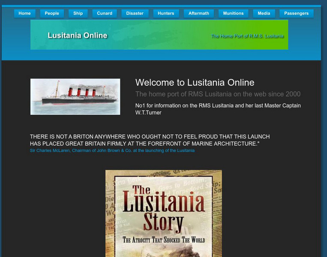The width and height of the screenshot is (327, 257).
Task: Click 'The Home Port of R.M.S. Lusitania' tagline
Action: pos(247,36)
